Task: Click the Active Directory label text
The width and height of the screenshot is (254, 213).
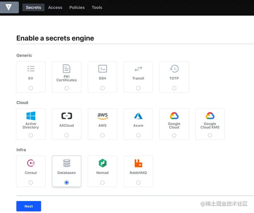Action: pyautogui.click(x=31, y=125)
